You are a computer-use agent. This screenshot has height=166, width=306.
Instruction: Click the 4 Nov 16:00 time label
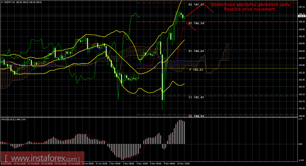[142, 164]
